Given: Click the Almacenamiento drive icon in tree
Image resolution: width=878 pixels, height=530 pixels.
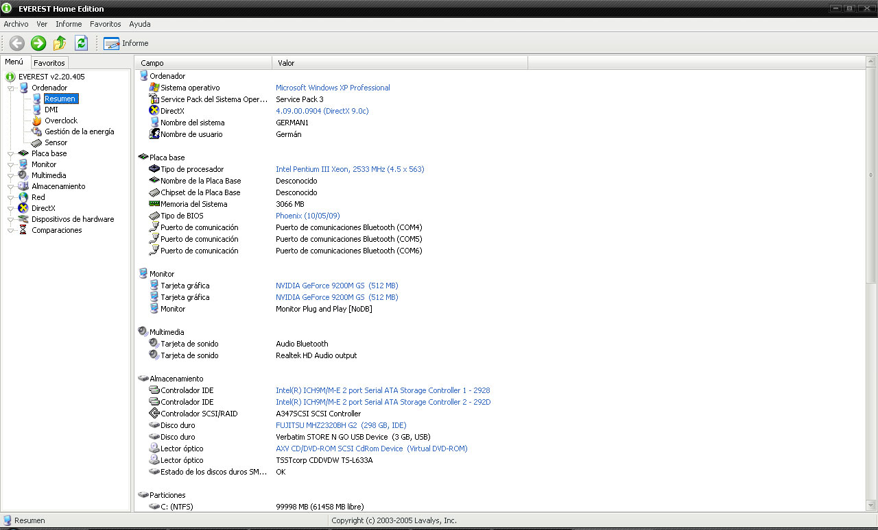Looking at the screenshot, I should pyautogui.click(x=23, y=186).
